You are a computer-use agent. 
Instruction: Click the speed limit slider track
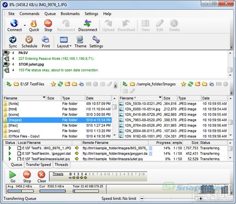pyautogui.click(x=171, y=199)
